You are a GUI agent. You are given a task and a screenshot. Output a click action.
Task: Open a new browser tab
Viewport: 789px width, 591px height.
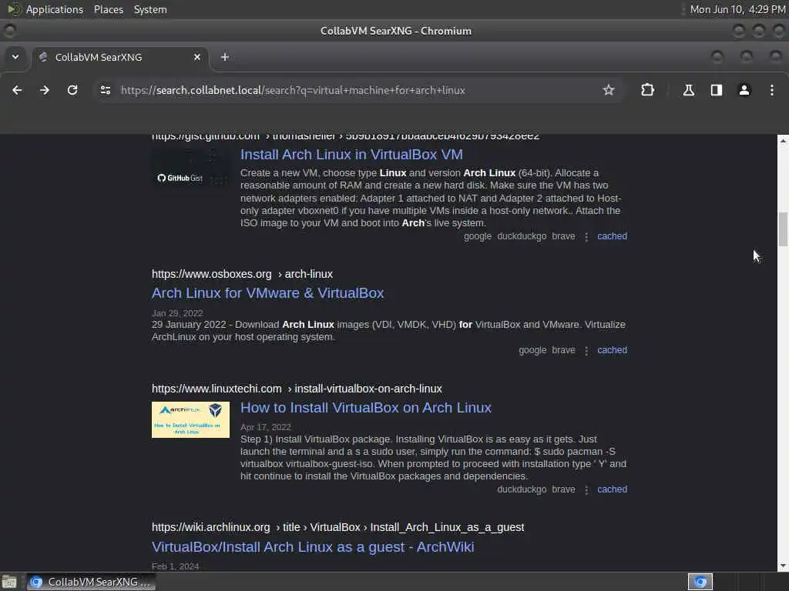coord(225,57)
